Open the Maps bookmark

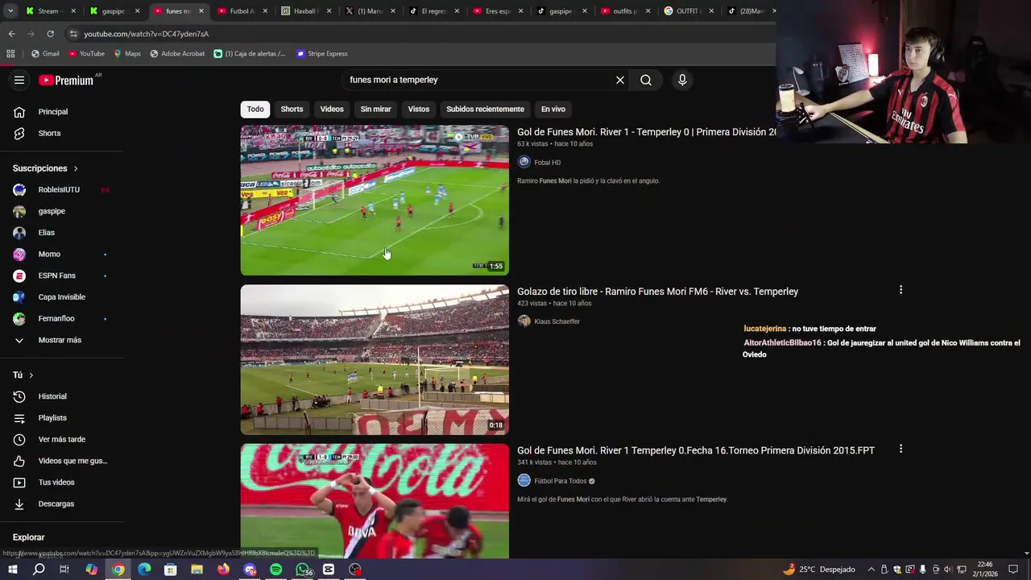coord(127,54)
